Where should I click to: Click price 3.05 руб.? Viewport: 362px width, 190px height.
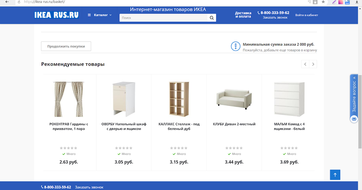[124, 162]
